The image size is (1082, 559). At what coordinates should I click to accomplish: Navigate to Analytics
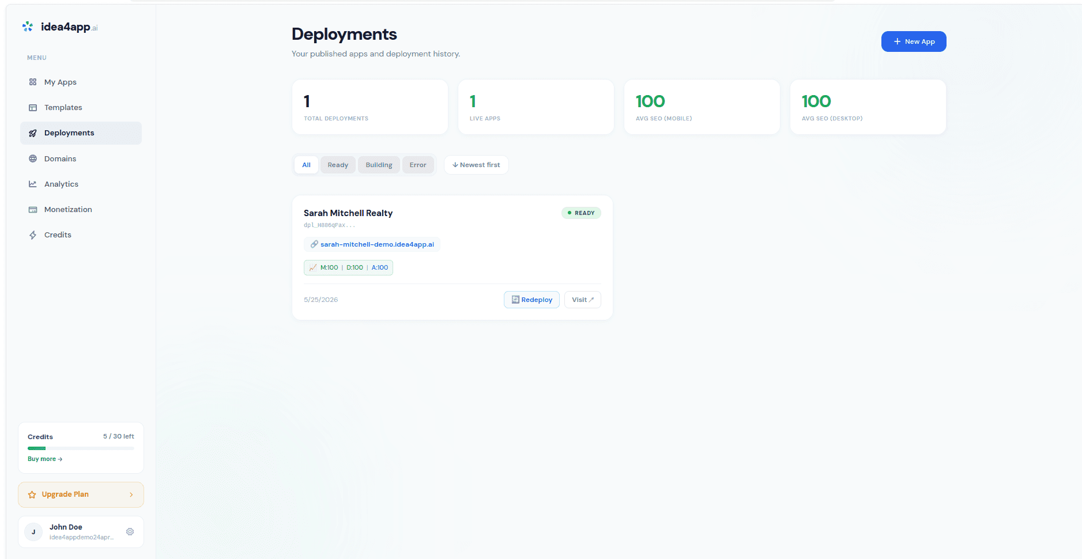click(x=81, y=184)
